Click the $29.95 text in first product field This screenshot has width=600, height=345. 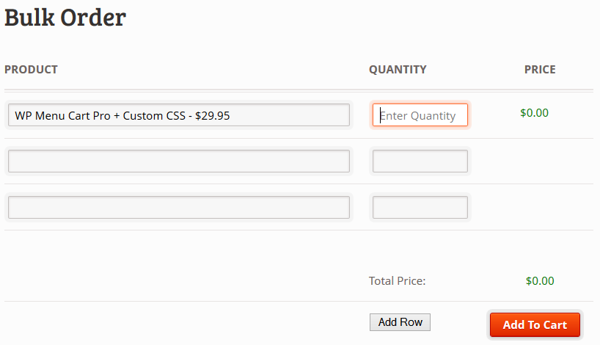tap(213, 115)
